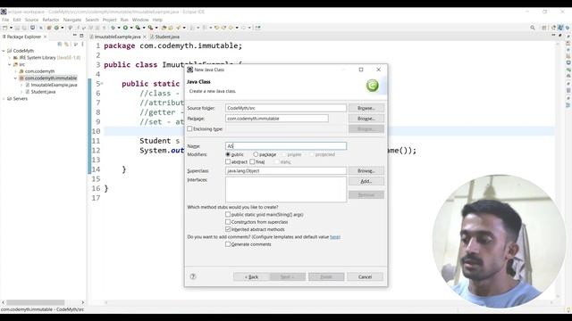Open the Navigate menu
The height and width of the screenshot is (321, 572).
[x=72, y=20]
